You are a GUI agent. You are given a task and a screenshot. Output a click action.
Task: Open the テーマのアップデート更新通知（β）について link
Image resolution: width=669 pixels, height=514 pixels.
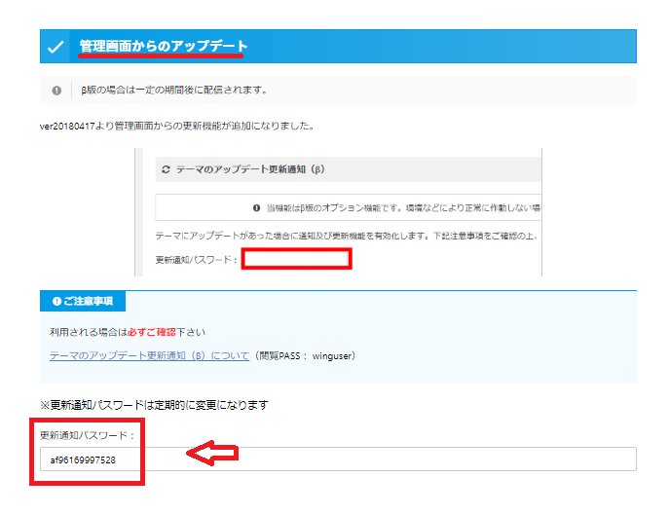point(149,355)
